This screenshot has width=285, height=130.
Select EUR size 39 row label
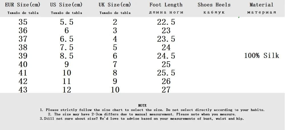pos(23,56)
